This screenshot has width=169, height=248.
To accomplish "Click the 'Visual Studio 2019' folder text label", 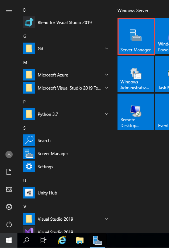I will point(55,219).
